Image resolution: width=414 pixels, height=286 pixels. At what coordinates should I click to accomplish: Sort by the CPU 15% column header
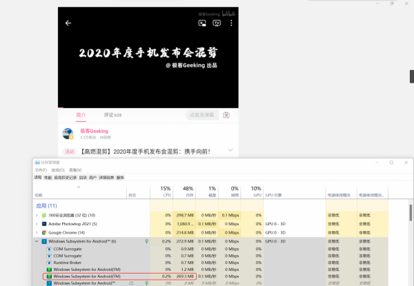tap(161, 192)
